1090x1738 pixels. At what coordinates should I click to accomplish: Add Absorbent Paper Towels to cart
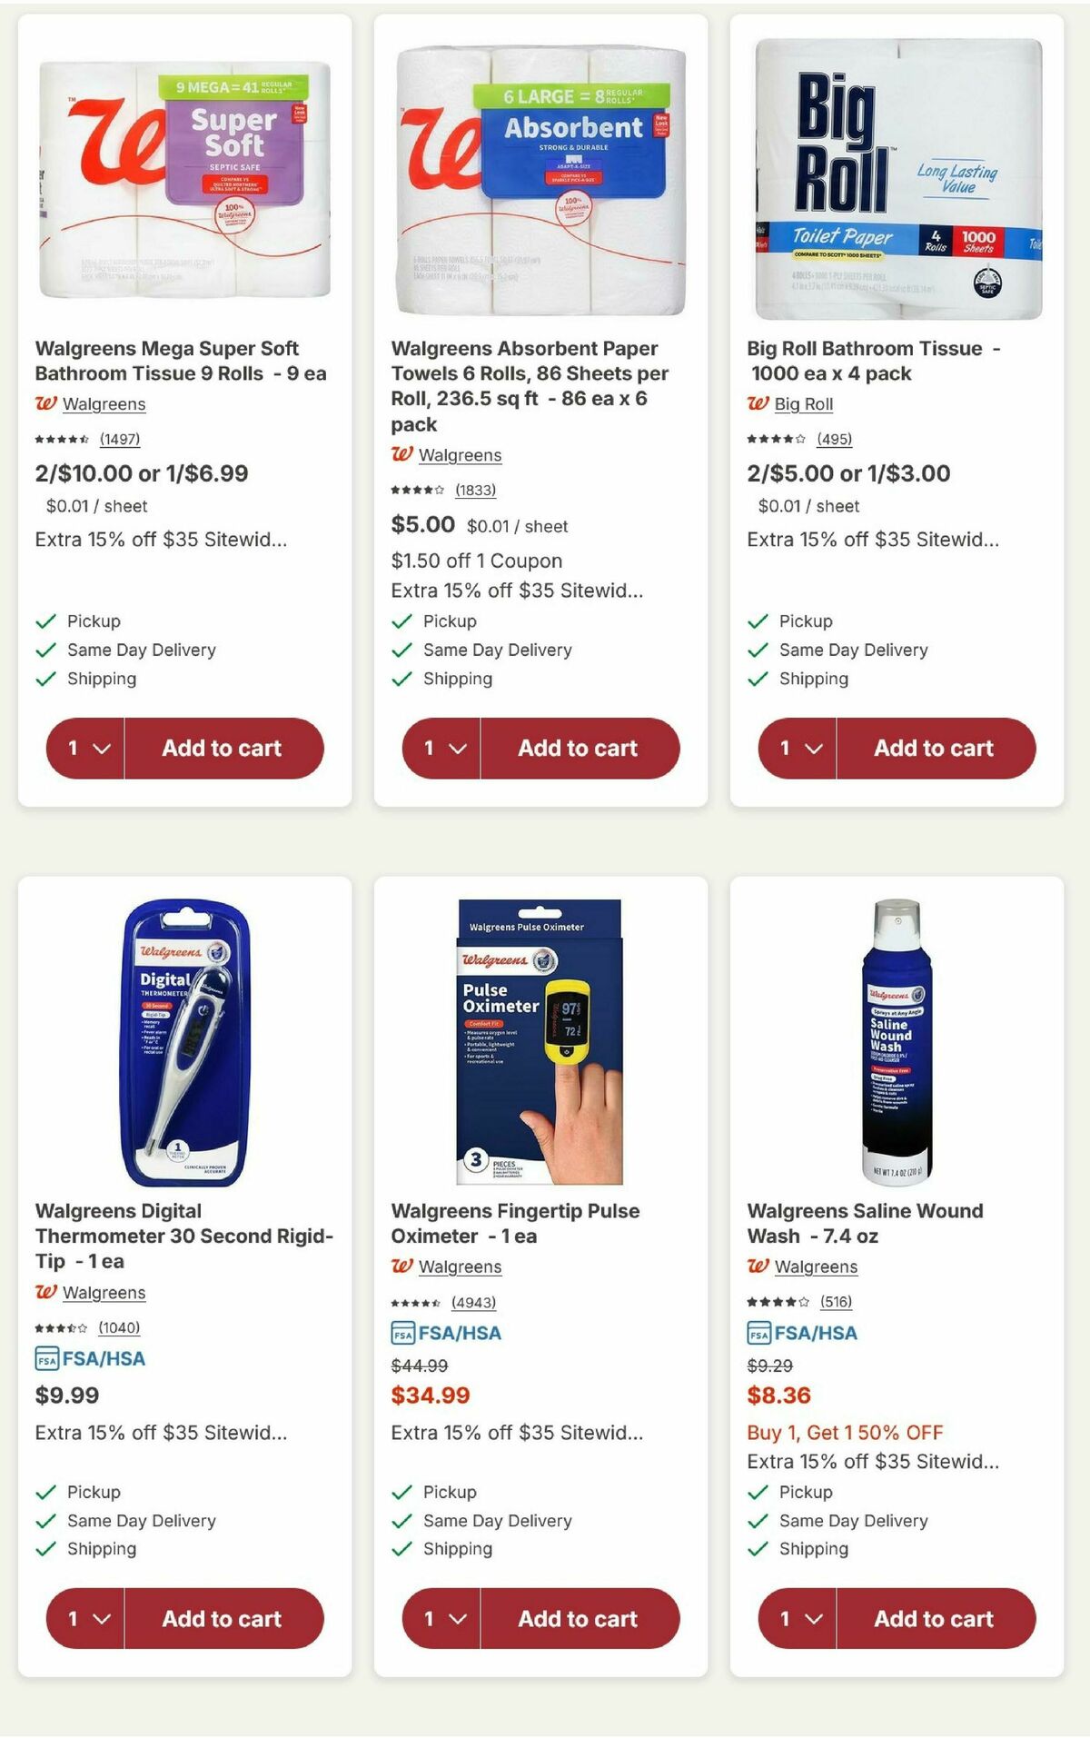[578, 748]
